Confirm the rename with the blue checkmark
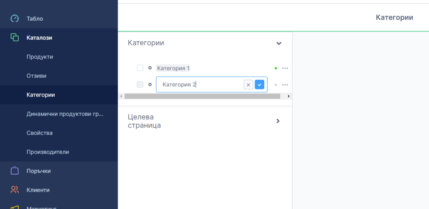Image resolution: width=429 pixels, height=209 pixels. 260,85
